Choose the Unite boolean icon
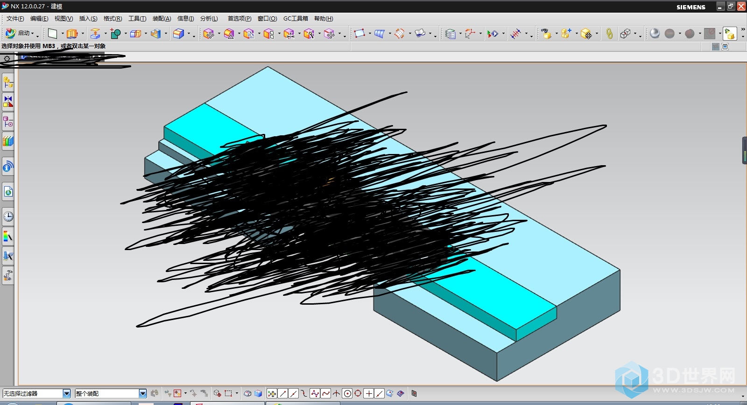The height and width of the screenshot is (405, 747). point(115,34)
